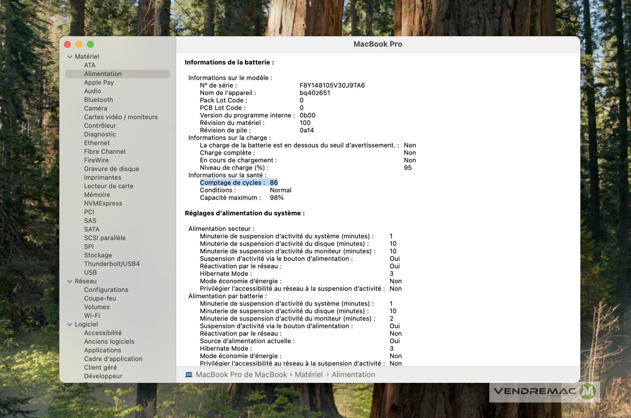Click the serial number value F8Y148105V30J9TA6
This screenshot has height=418, width=631.
[x=332, y=85]
